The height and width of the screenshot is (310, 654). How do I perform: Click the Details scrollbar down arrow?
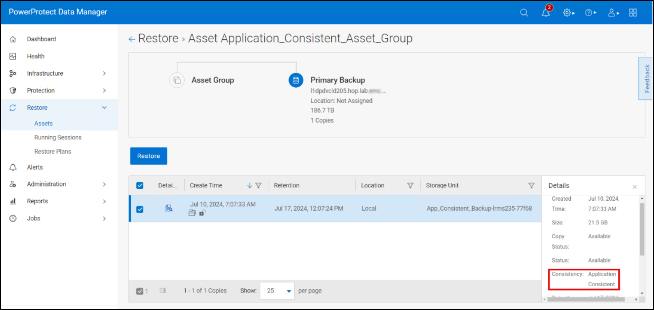pyautogui.click(x=642, y=293)
